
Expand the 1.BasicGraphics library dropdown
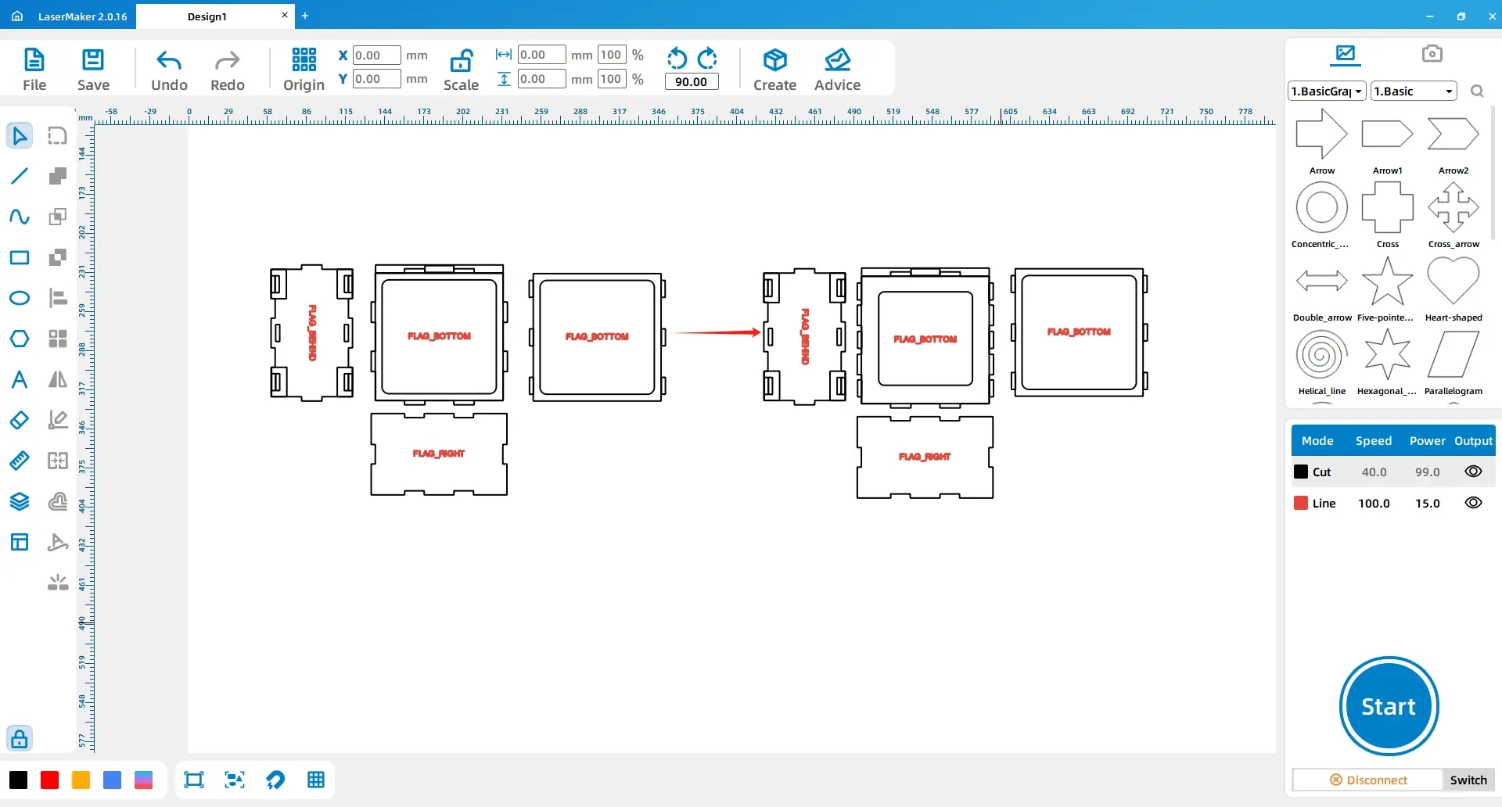tap(1327, 91)
